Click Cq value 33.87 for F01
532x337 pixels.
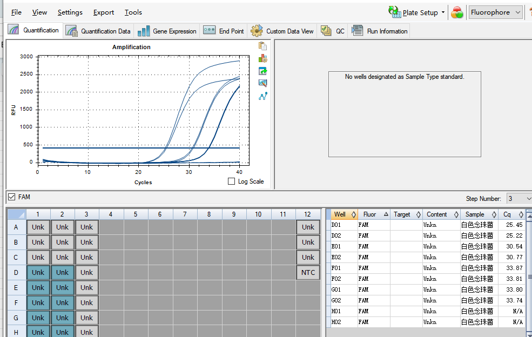514,268
